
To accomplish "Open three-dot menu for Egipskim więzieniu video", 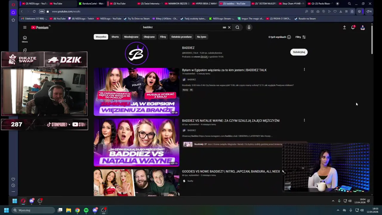I will click(x=304, y=70).
